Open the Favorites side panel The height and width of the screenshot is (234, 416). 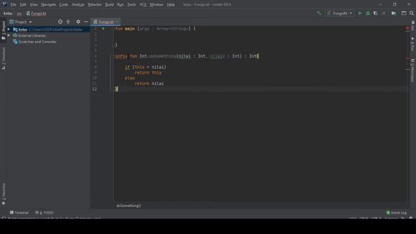3,194
